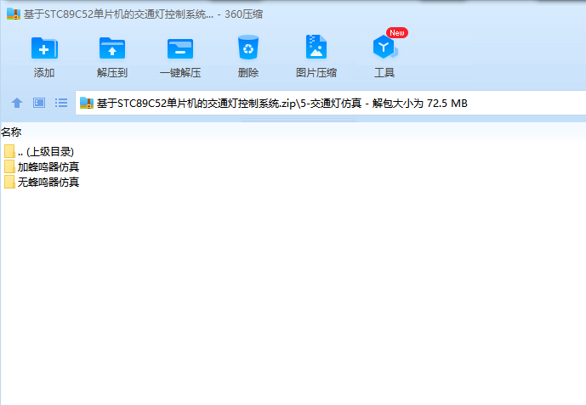Click the folder icon beside 上级目录
The height and width of the screenshot is (405, 586).
click(9, 151)
